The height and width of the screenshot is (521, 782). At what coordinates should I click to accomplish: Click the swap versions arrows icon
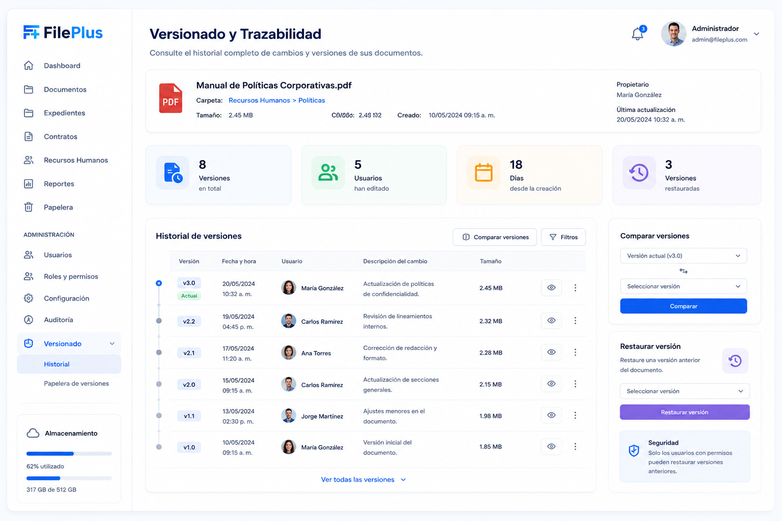pos(683,271)
